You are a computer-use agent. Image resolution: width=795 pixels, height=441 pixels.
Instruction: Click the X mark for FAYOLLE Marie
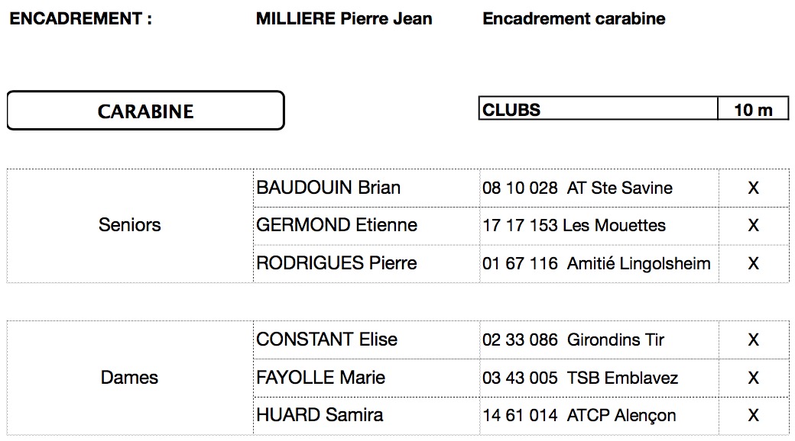pyautogui.click(x=754, y=378)
